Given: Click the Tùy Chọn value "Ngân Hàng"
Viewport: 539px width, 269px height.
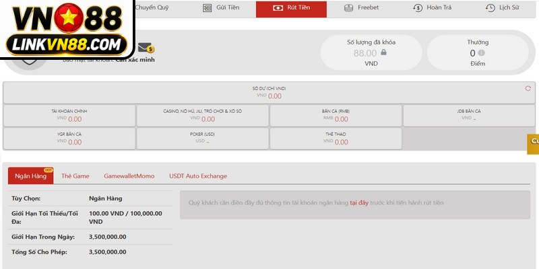Looking at the screenshot, I should [x=106, y=198].
